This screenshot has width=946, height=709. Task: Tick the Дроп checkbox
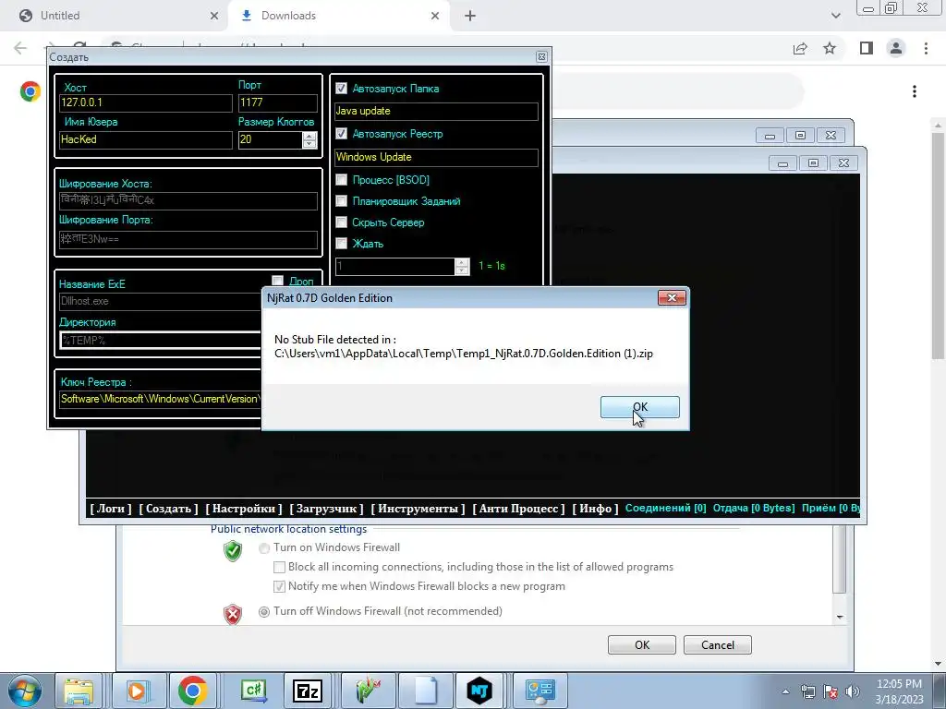click(277, 281)
